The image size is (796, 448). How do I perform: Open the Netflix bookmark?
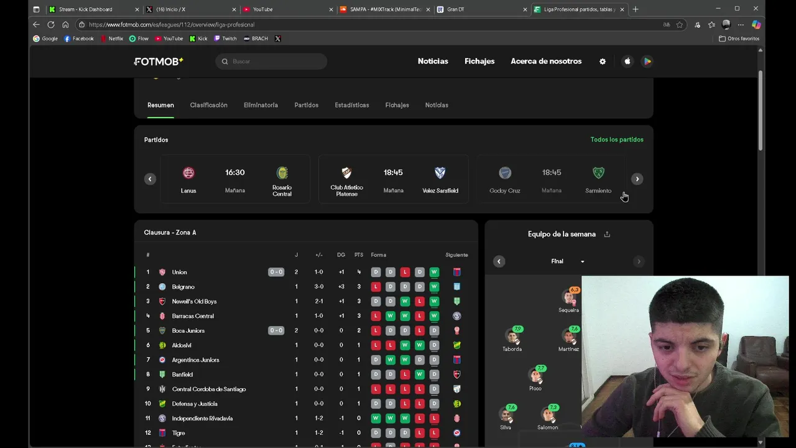click(112, 39)
